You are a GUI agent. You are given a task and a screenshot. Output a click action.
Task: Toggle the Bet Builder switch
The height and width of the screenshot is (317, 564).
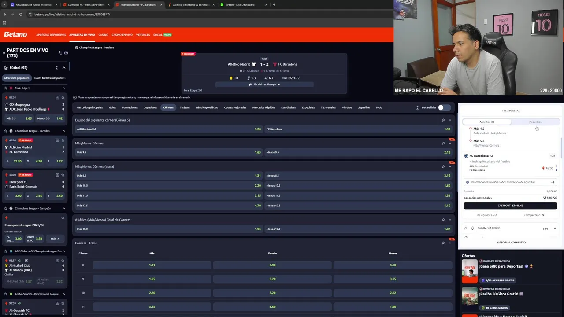pyautogui.click(x=444, y=107)
